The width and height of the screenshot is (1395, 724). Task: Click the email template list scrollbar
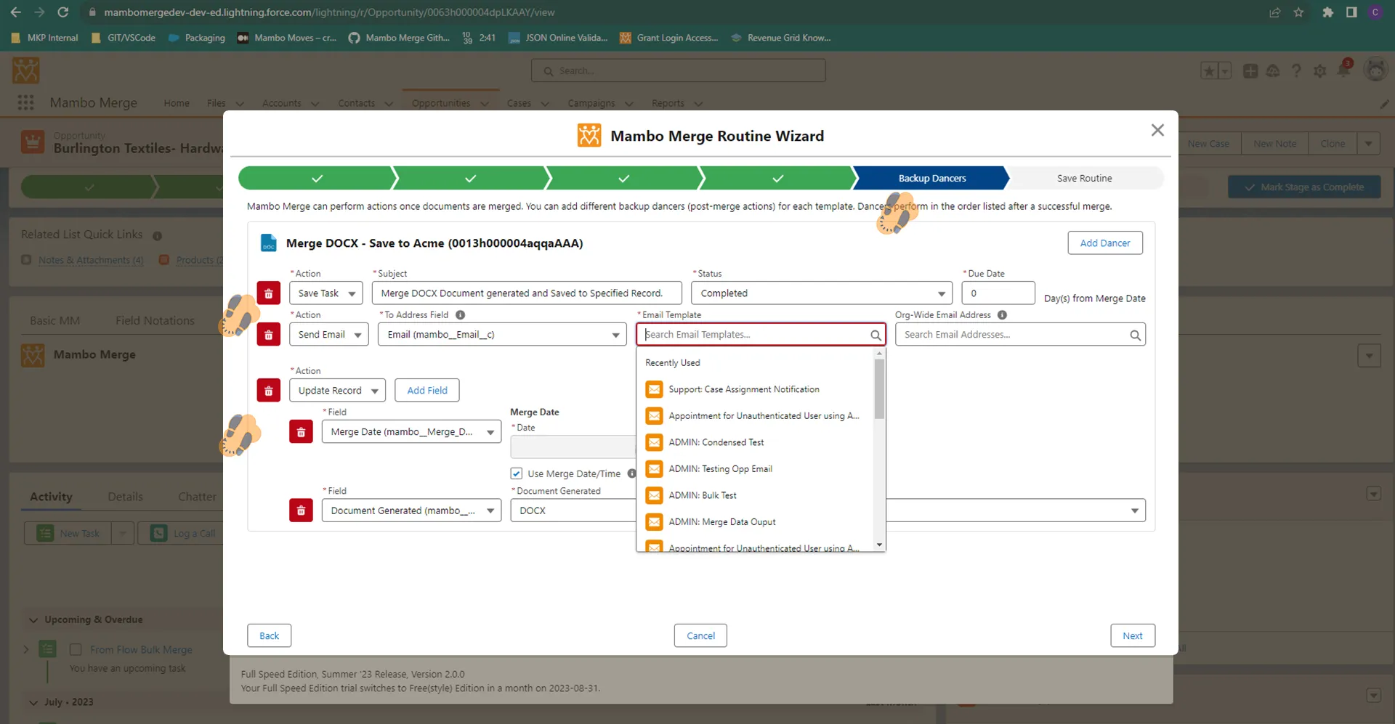click(879, 390)
